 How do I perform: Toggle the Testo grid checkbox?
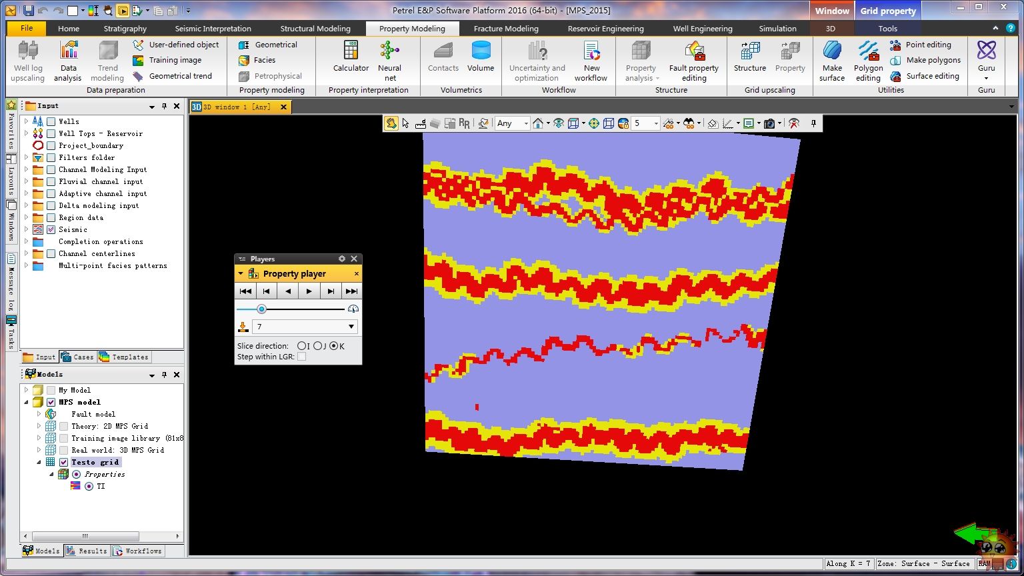pos(63,462)
